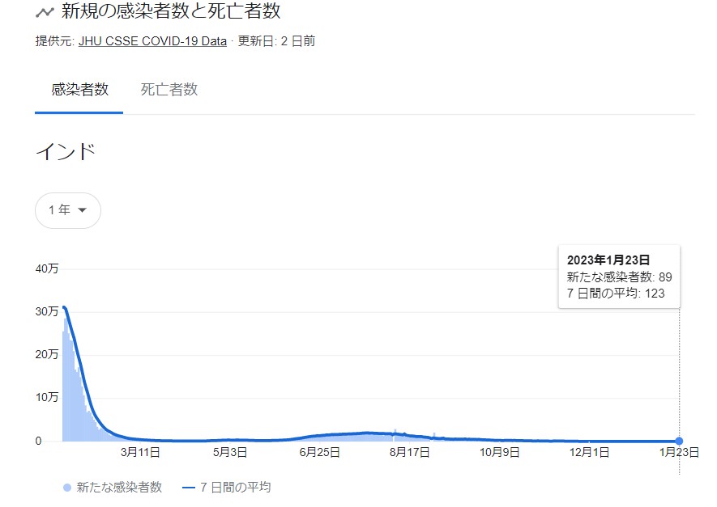Click the light-blue 新たな感染者数 legend dot

[x=67, y=488]
